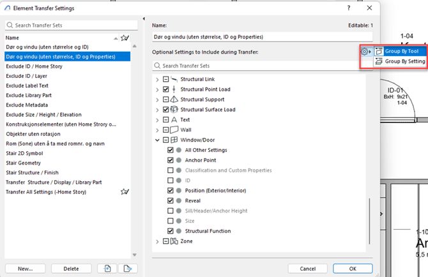Enable the Size checkbox under Window/Door

pos(170,221)
